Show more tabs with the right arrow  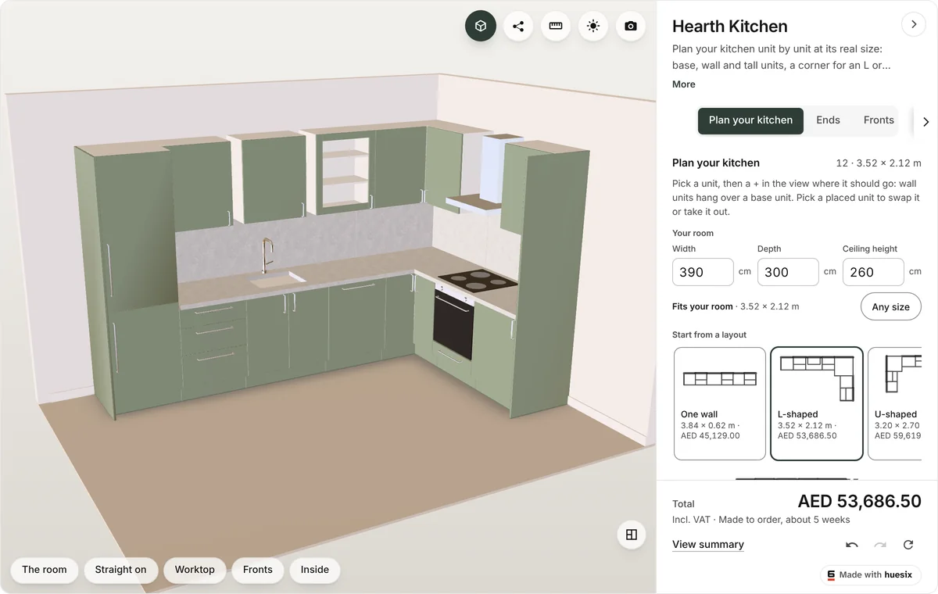coord(925,121)
